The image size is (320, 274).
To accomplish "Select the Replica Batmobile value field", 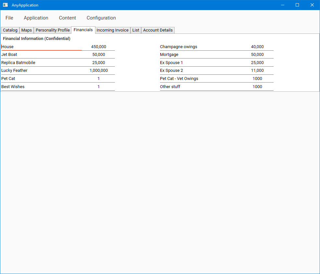I will pyautogui.click(x=99, y=63).
